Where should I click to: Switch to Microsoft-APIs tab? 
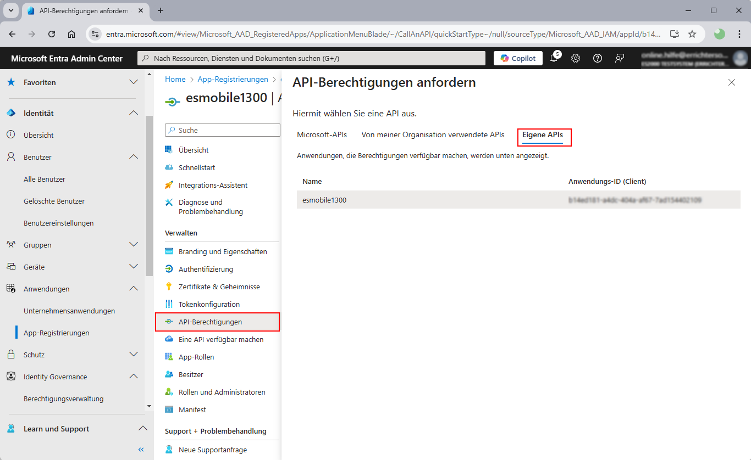tap(322, 135)
